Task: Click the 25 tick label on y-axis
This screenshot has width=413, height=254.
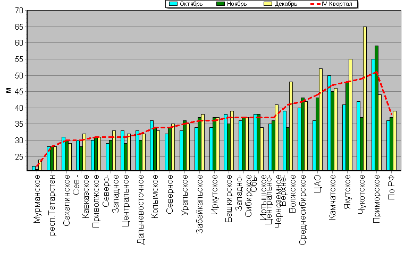Action: [x=19, y=157]
